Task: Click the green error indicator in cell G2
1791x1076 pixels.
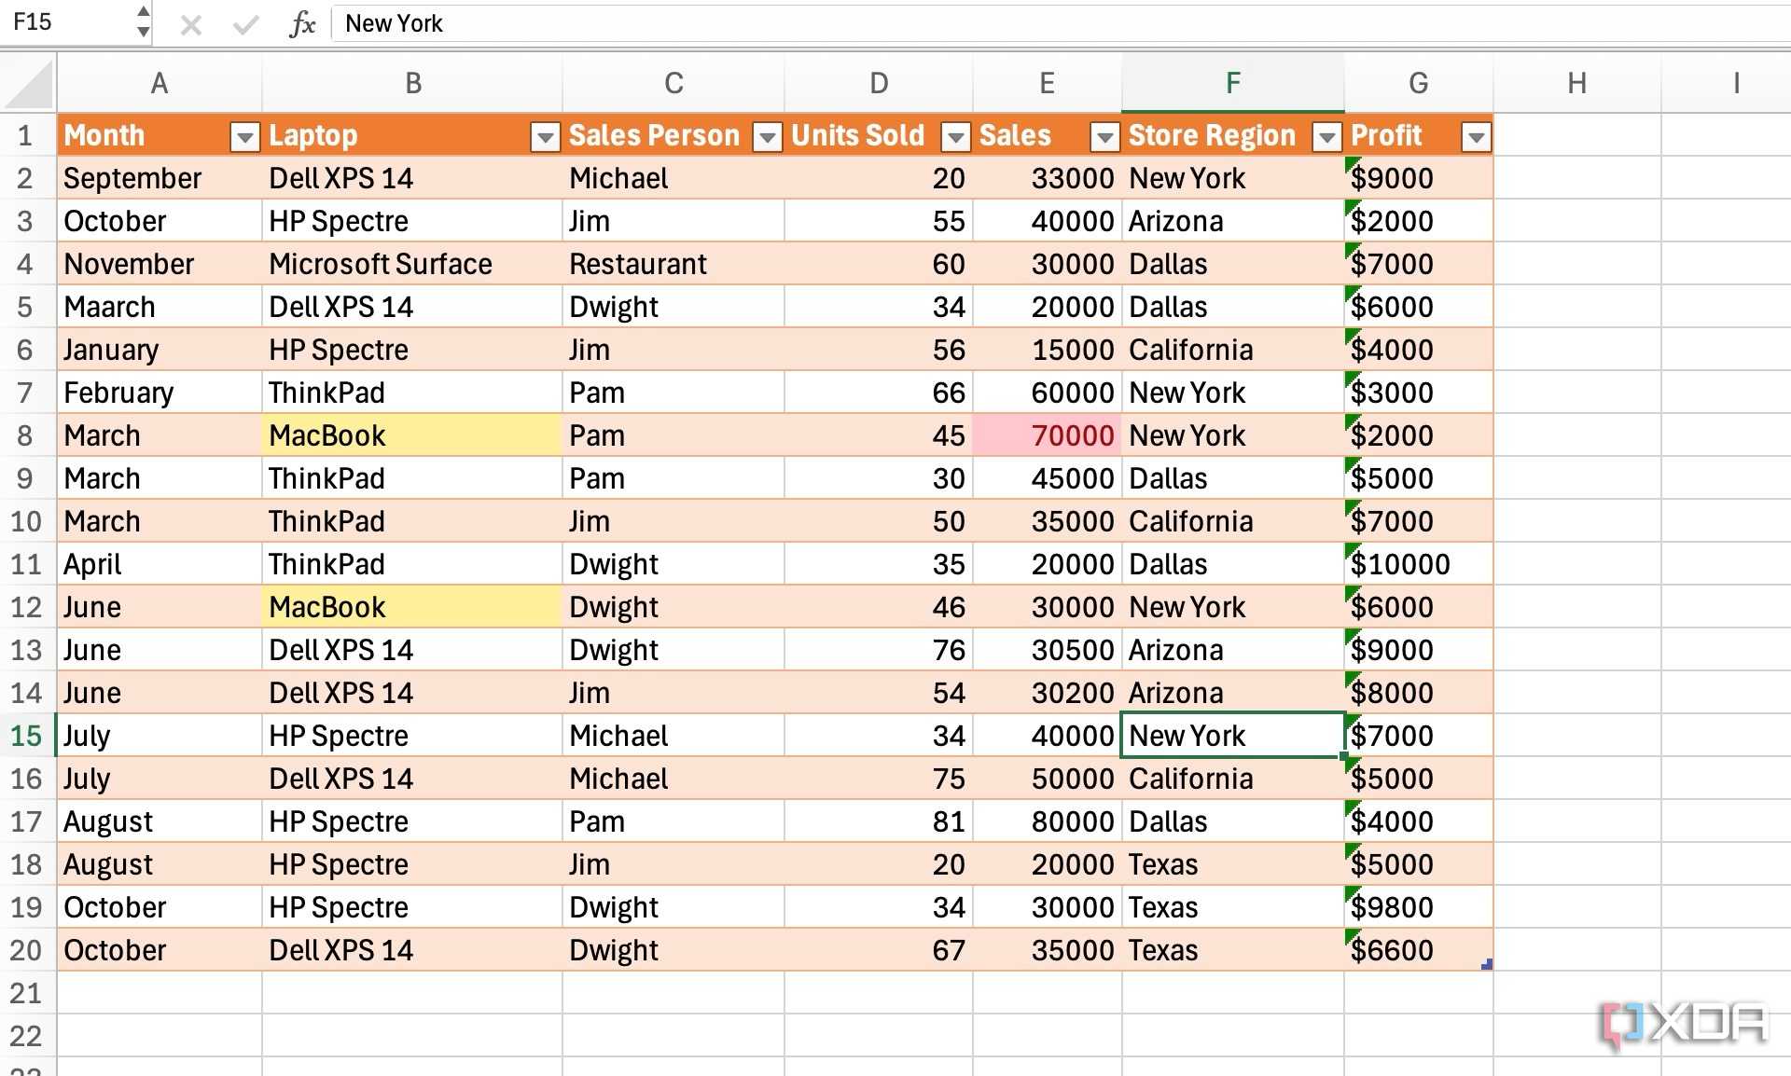Action: (x=1352, y=164)
